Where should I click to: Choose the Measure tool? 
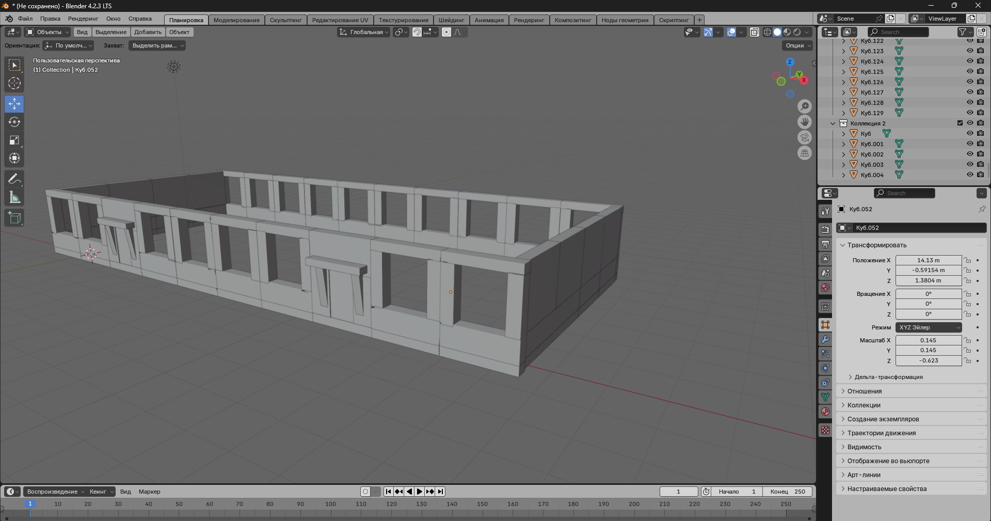tap(14, 197)
